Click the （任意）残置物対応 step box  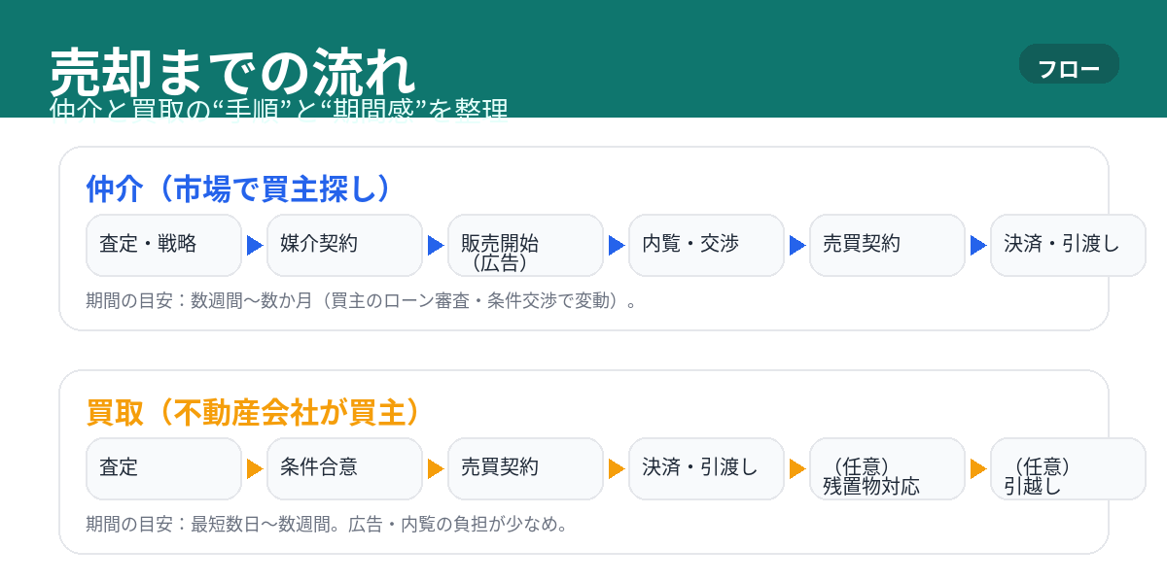(x=887, y=468)
